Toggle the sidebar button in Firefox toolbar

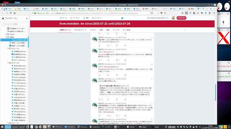[186, 13]
